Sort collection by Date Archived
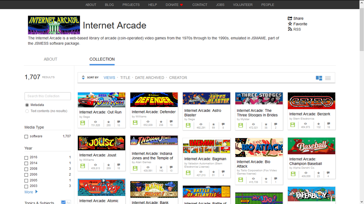This screenshot has height=204, width=364. pos(149,78)
